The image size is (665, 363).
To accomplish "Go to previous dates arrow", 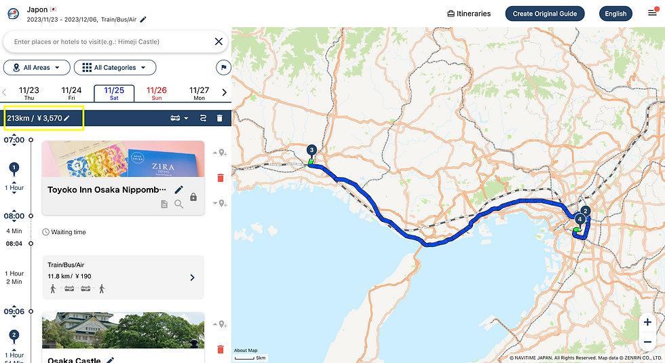I will pyautogui.click(x=4, y=92).
